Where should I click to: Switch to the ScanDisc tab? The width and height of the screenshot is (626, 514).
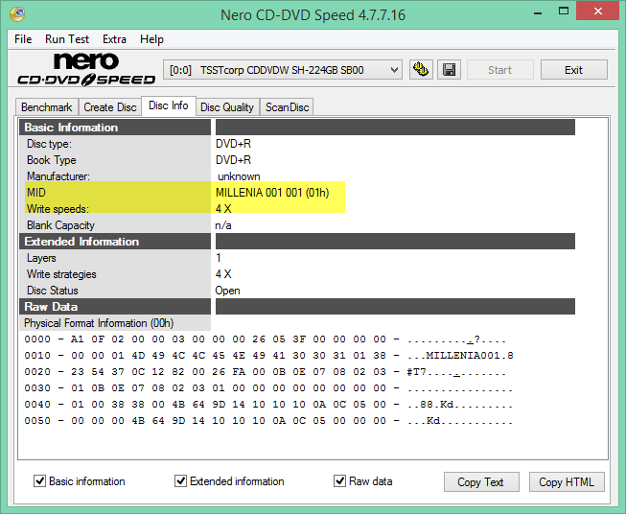pos(287,107)
